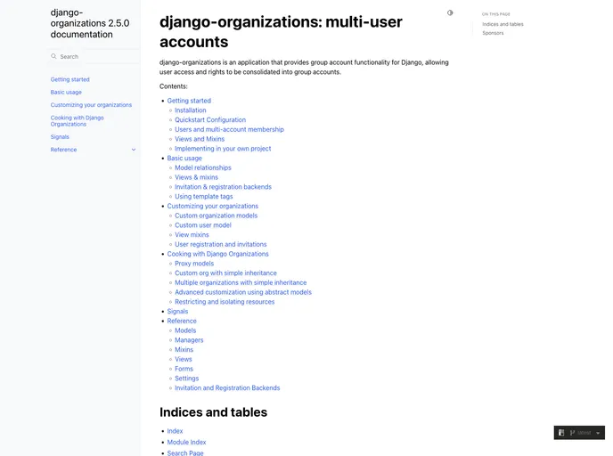613x456 pixels.
Task: Open Proxy models link
Action: point(194,264)
